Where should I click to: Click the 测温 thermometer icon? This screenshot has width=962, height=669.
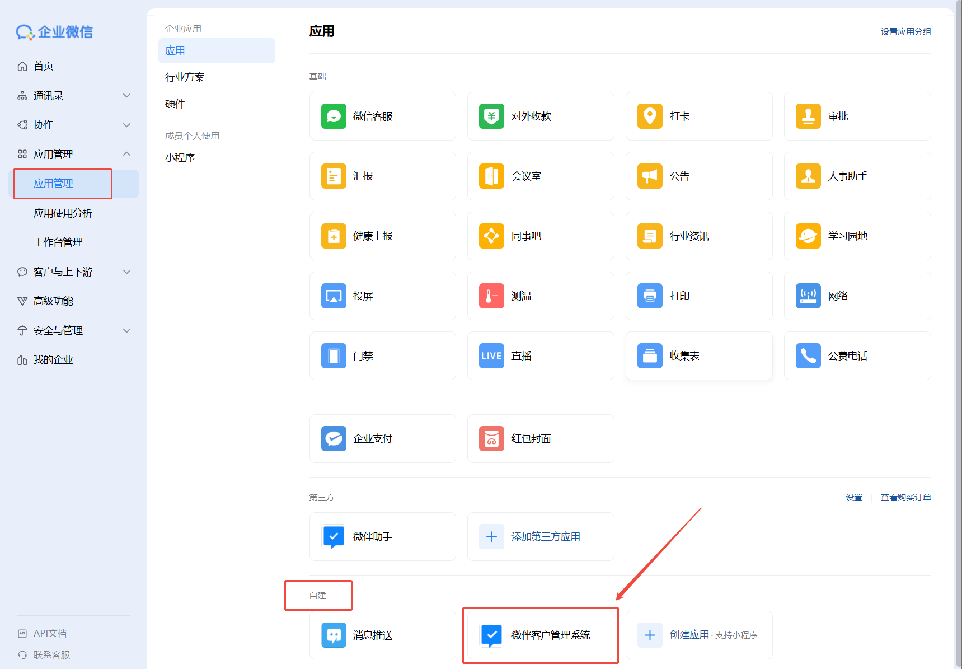[x=491, y=296]
